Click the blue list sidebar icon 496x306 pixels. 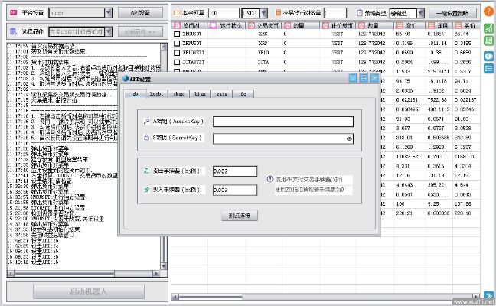(x=488, y=68)
